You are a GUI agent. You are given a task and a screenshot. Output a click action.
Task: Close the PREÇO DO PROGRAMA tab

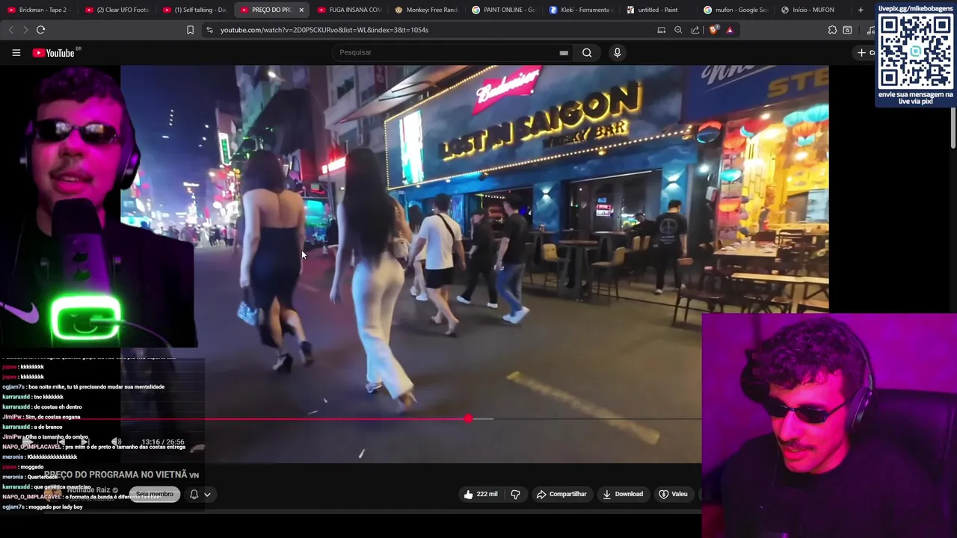tap(301, 10)
